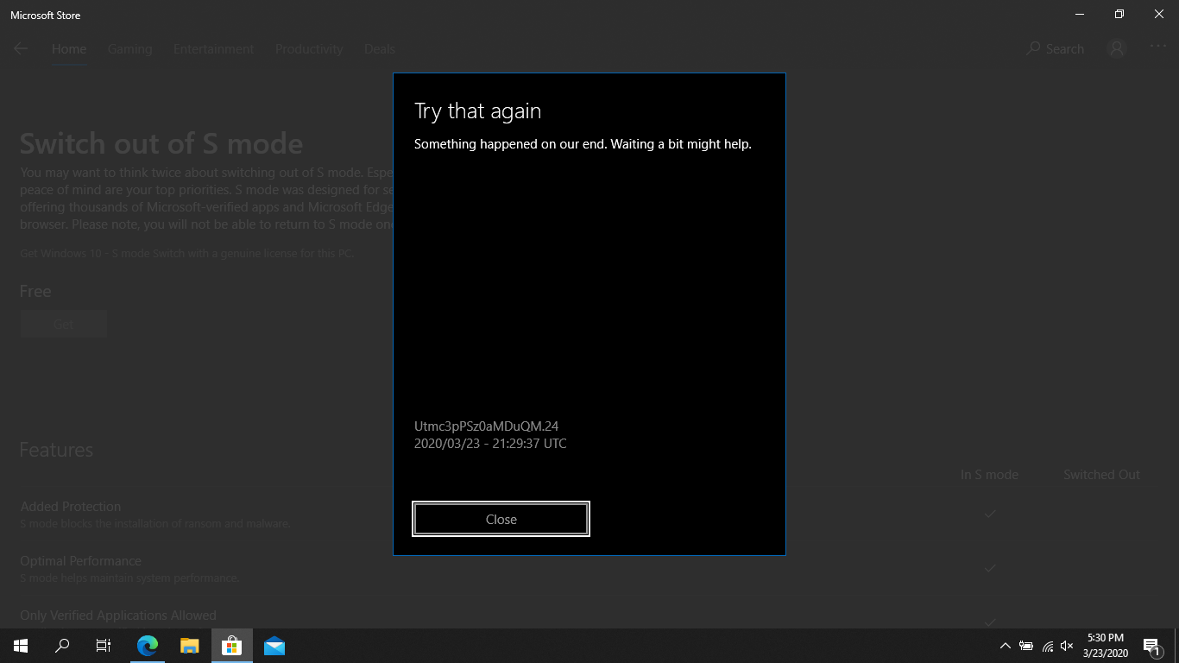Open the See more ellipsis menu
The width and height of the screenshot is (1179, 663).
(1158, 47)
